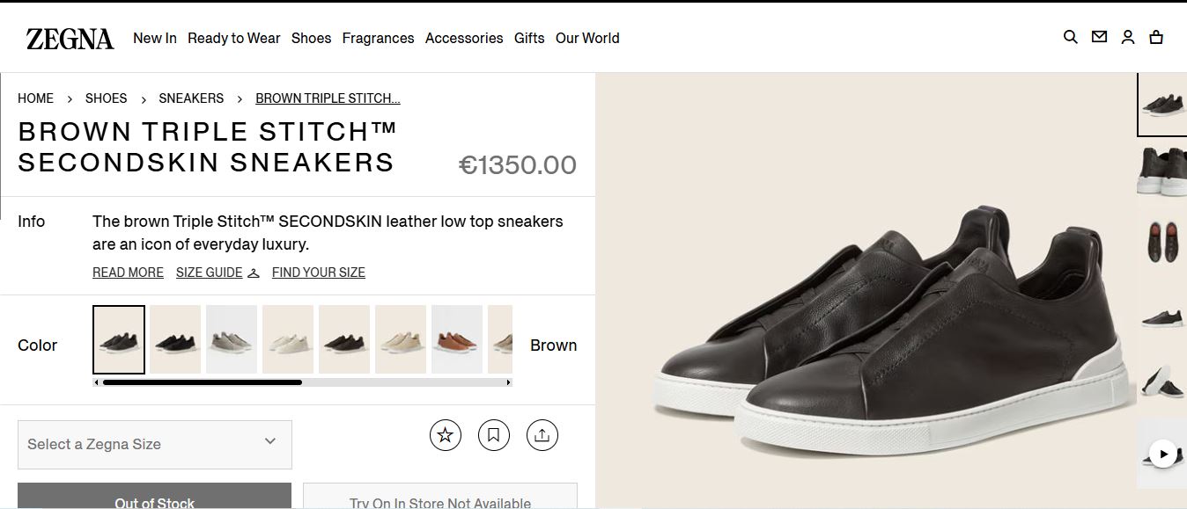Open the Fragrances menu
The height and width of the screenshot is (509, 1187).
tap(378, 38)
